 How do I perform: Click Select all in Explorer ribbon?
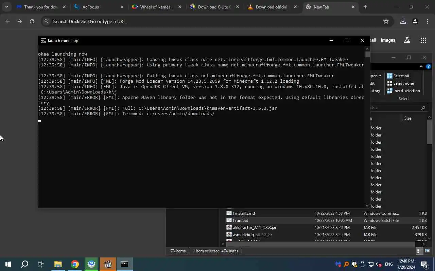point(398,76)
